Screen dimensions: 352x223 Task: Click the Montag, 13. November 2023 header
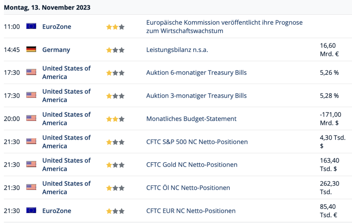pyautogui.click(x=47, y=8)
